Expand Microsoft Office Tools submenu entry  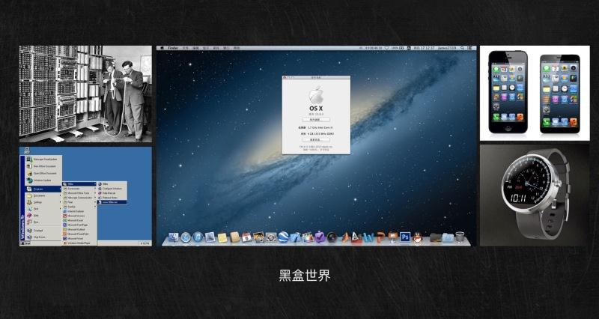click(x=79, y=193)
